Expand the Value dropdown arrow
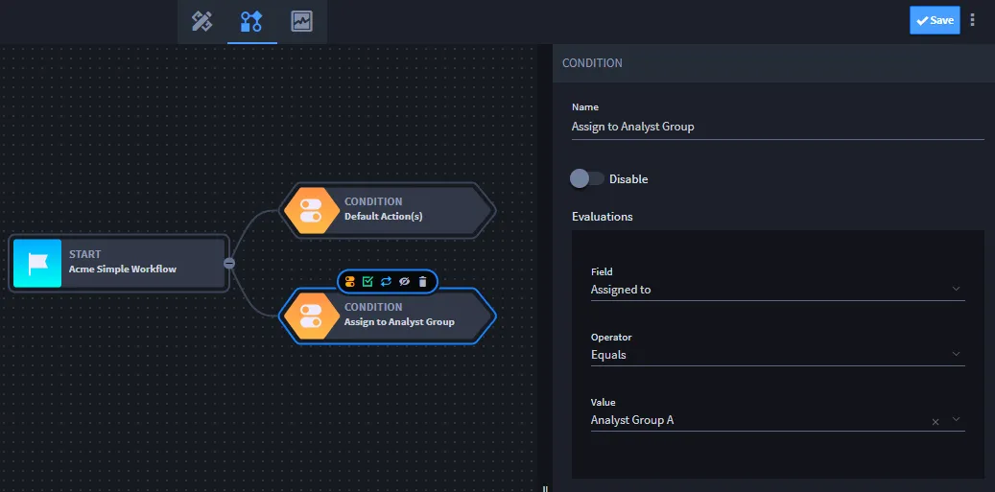This screenshot has width=995, height=492. pos(957,419)
